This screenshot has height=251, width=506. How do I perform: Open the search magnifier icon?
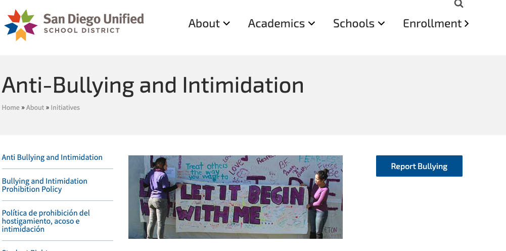pyautogui.click(x=458, y=4)
